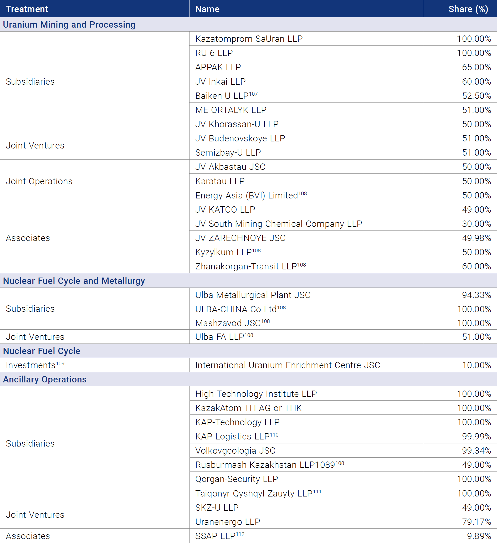The width and height of the screenshot is (497, 543).
Task: Click JV Akbastau JSC entry
Action: pos(230,167)
